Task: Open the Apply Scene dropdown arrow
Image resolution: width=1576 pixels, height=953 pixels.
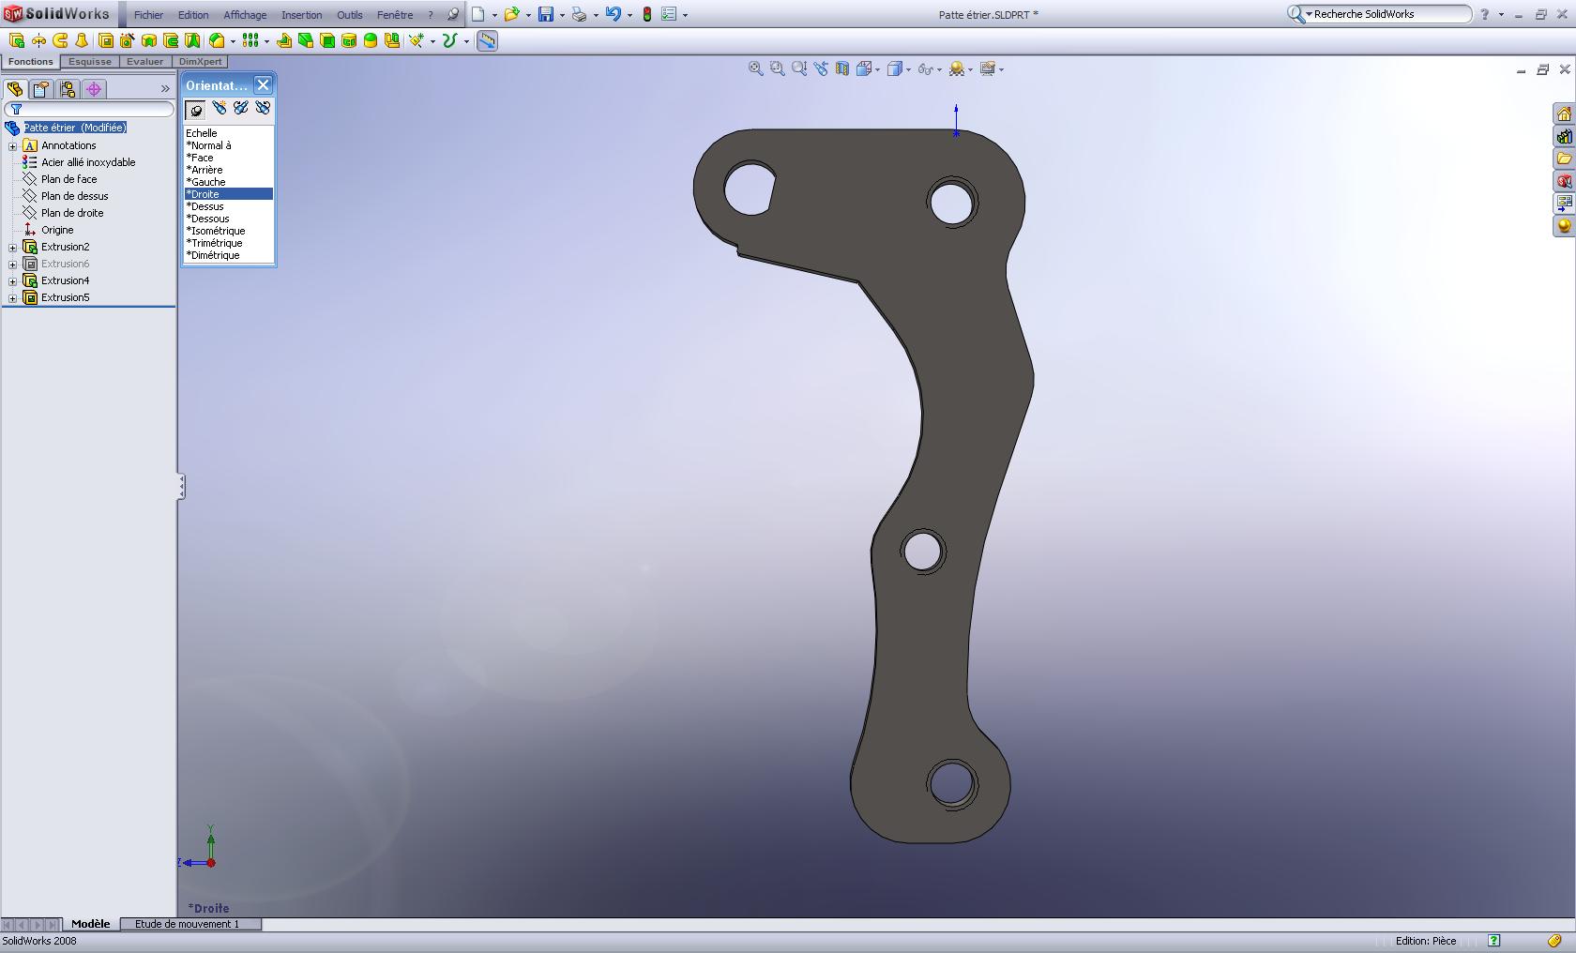Action: click(x=970, y=69)
